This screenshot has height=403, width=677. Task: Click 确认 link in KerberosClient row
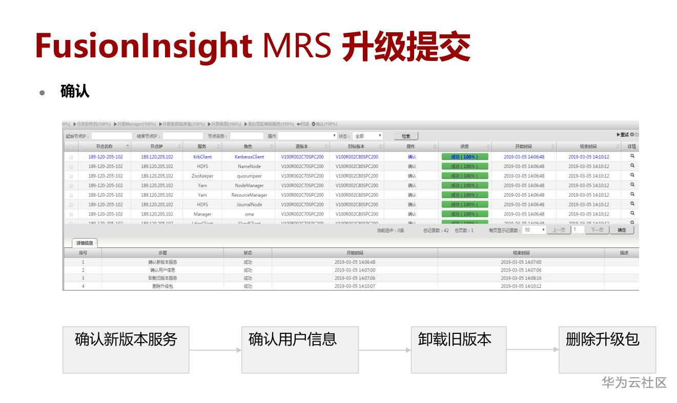click(412, 157)
